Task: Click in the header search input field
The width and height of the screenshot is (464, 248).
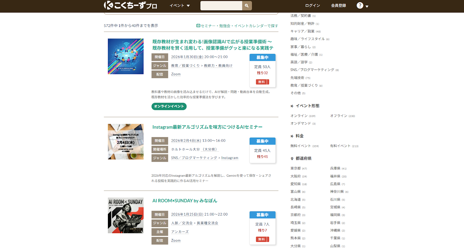Action: point(221,6)
